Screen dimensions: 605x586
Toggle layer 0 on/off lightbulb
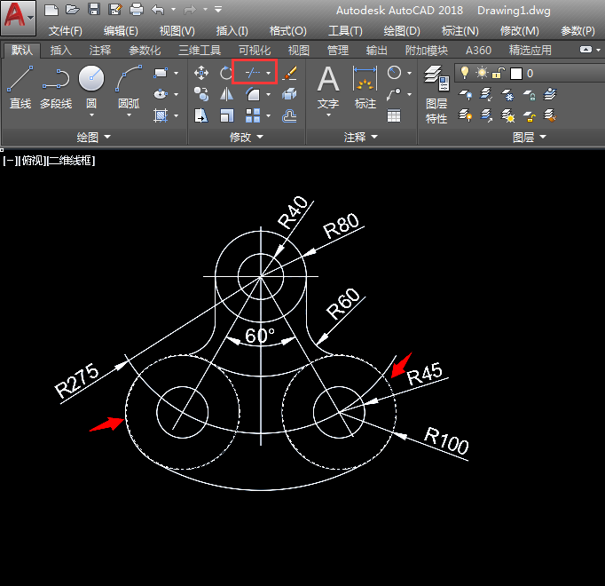pyautogui.click(x=465, y=73)
